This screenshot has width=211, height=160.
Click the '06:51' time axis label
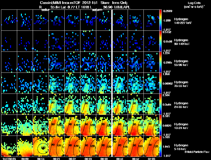(x=120, y=159)
